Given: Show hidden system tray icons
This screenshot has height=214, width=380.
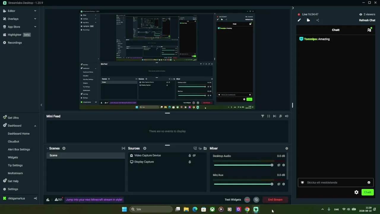Looking at the screenshot, I should 323,209.
